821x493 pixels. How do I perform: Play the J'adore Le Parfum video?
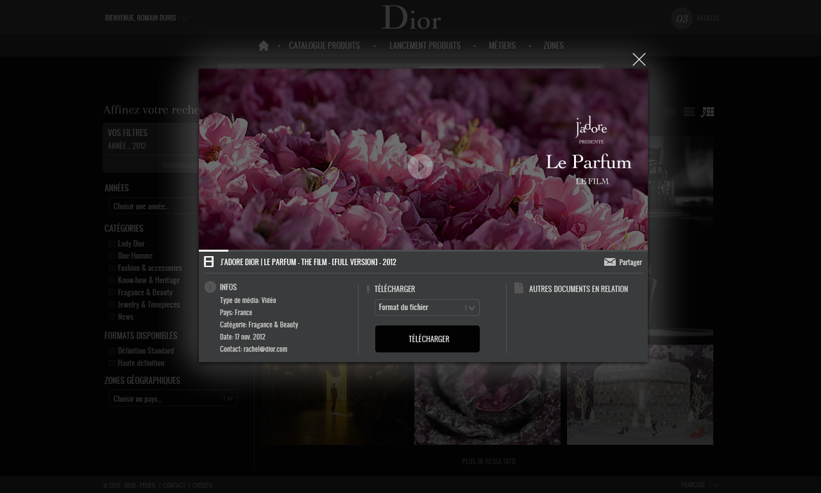(421, 167)
